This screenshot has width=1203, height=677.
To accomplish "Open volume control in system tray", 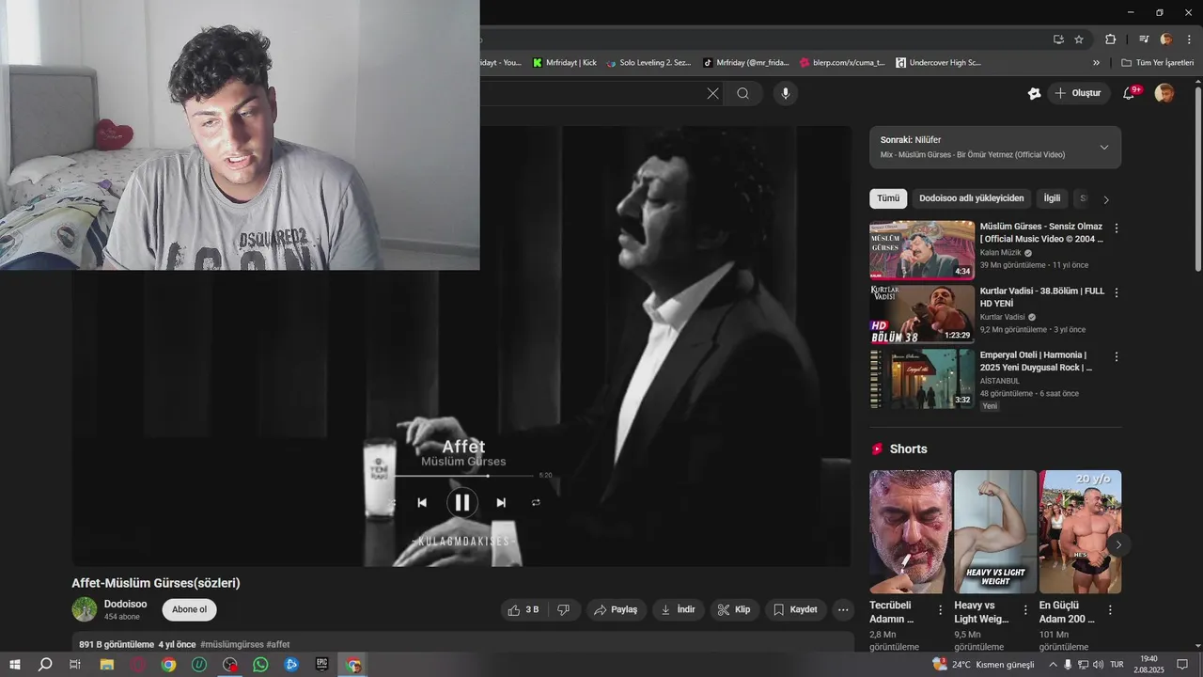I will click(1099, 665).
